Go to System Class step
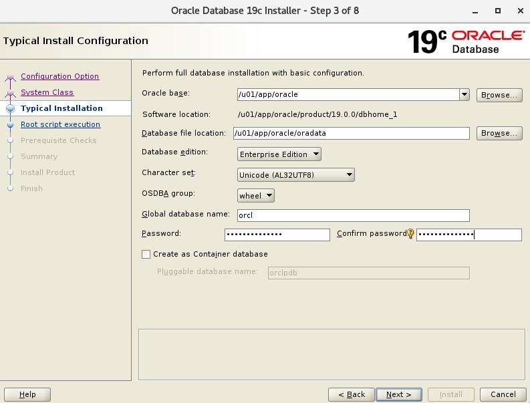The height and width of the screenshot is (403, 530). [x=47, y=92]
